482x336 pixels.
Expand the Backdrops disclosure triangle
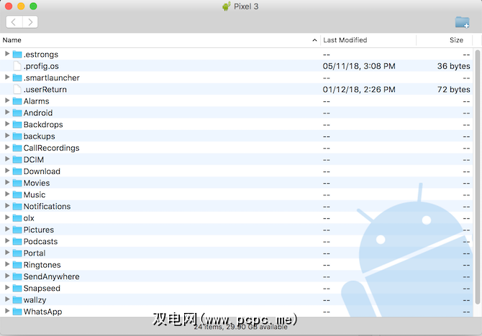pyautogui.click(x=7, y=123)
